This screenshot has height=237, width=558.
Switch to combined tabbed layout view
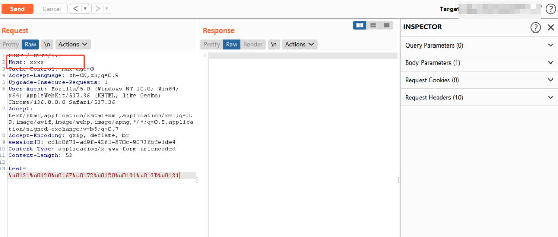coord(386,25)
